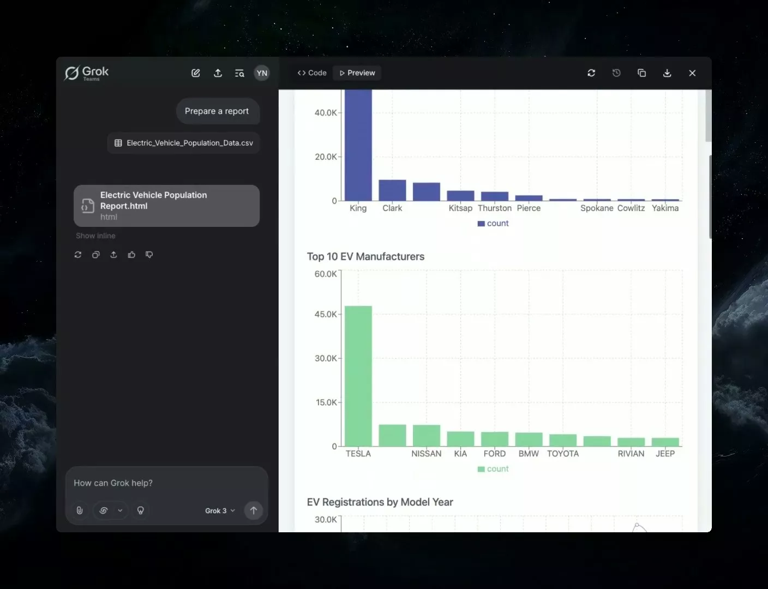Copy the report with the copy icon

click(641, 73)
